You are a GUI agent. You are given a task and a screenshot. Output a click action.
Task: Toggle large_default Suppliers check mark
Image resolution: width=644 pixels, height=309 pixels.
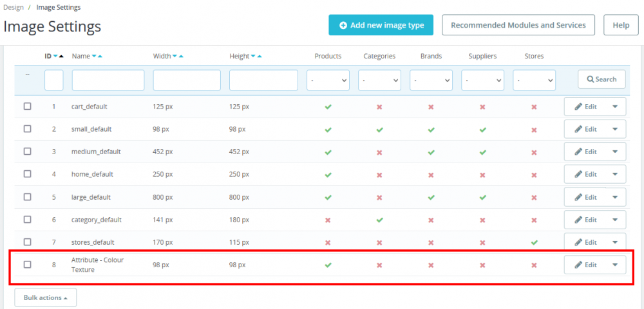pyautogui.click(x=482, y=197)
